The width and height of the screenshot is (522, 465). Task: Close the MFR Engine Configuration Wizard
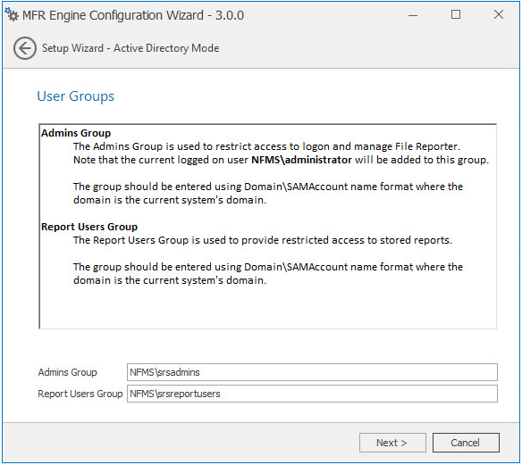pos(499,14)
